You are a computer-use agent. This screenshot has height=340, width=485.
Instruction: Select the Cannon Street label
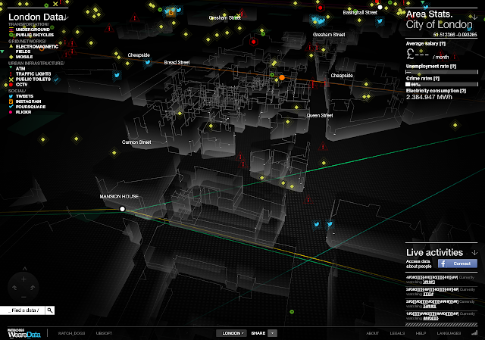(x=136, y=142)
